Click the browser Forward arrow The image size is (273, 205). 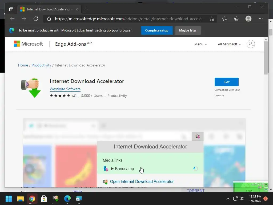[24, 19]
